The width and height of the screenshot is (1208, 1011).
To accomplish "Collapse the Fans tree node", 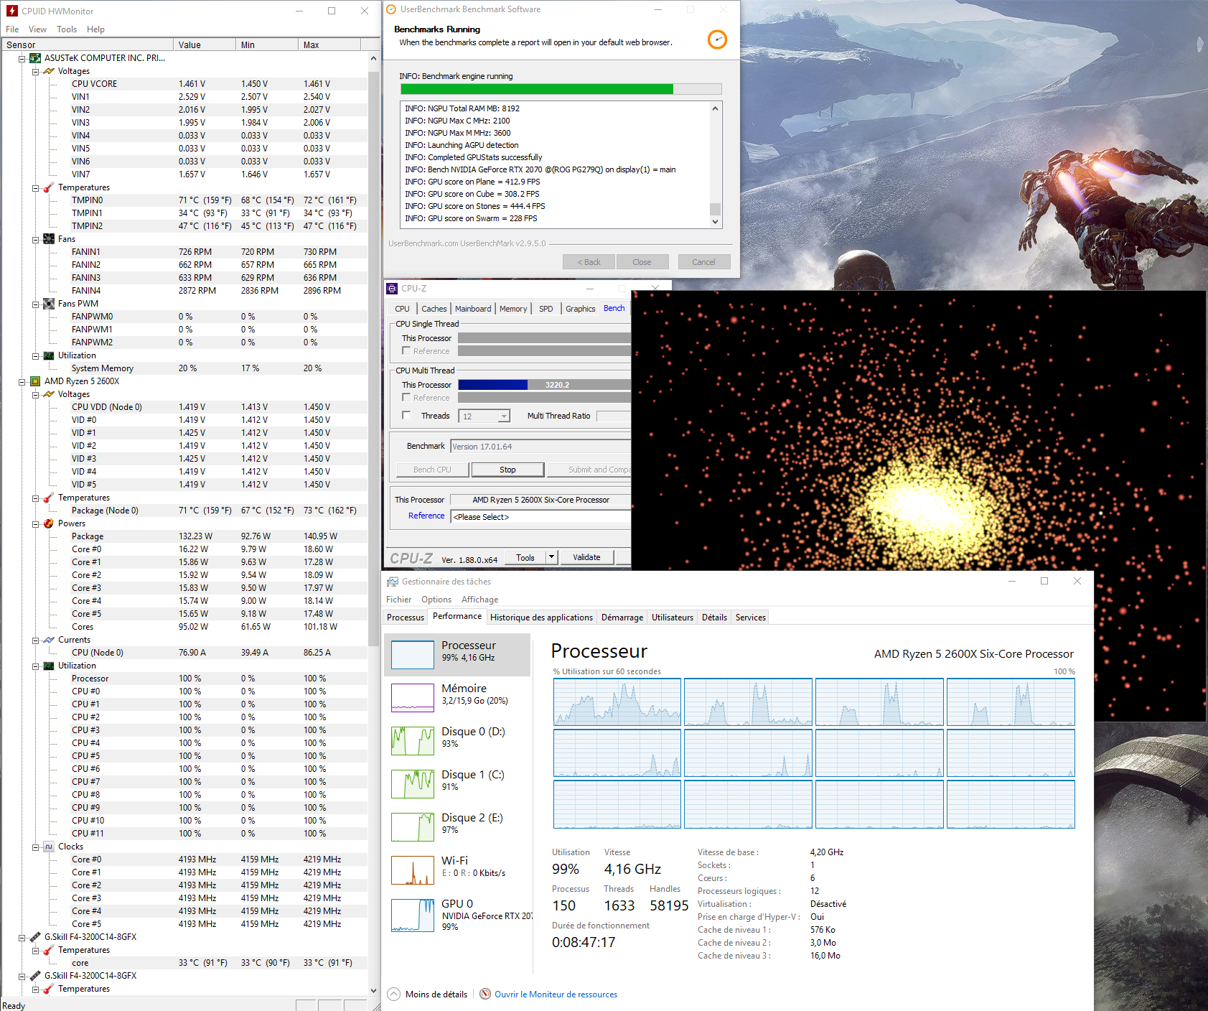I will tap(35, 239).
